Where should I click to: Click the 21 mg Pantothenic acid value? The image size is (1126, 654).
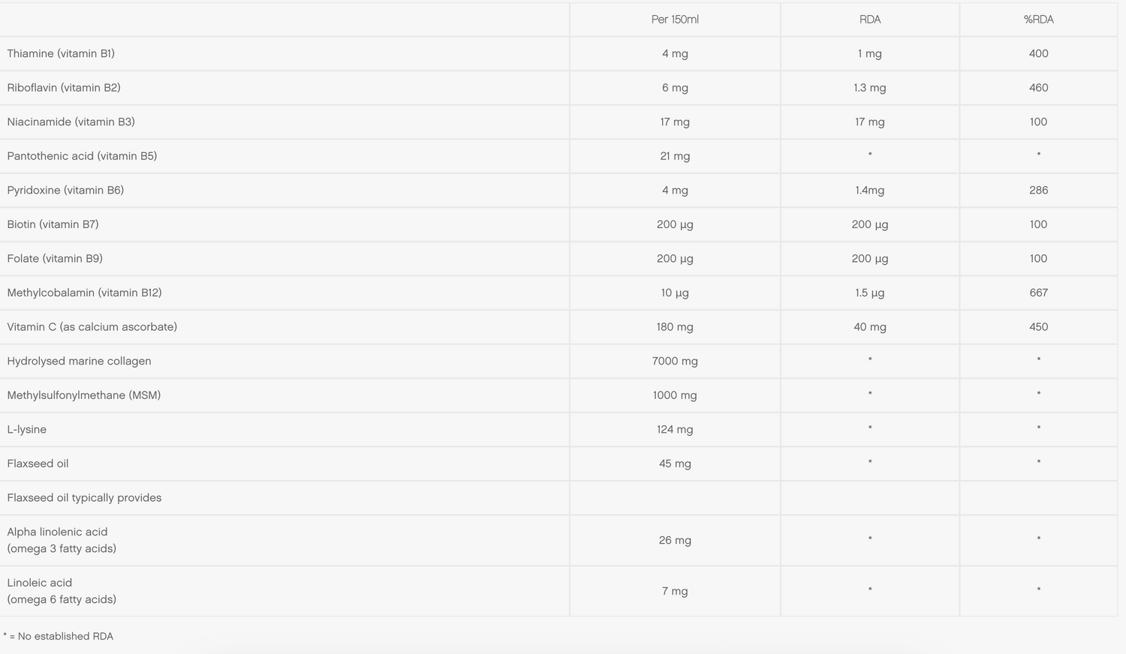point(675,156)
